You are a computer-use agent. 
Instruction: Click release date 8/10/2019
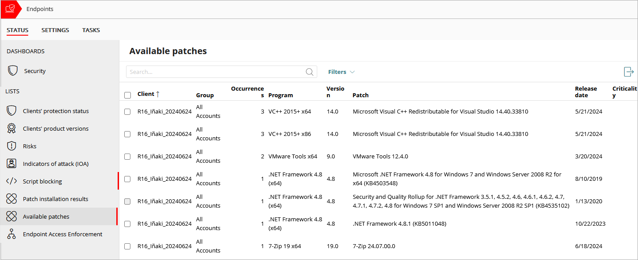pos(589,179)
